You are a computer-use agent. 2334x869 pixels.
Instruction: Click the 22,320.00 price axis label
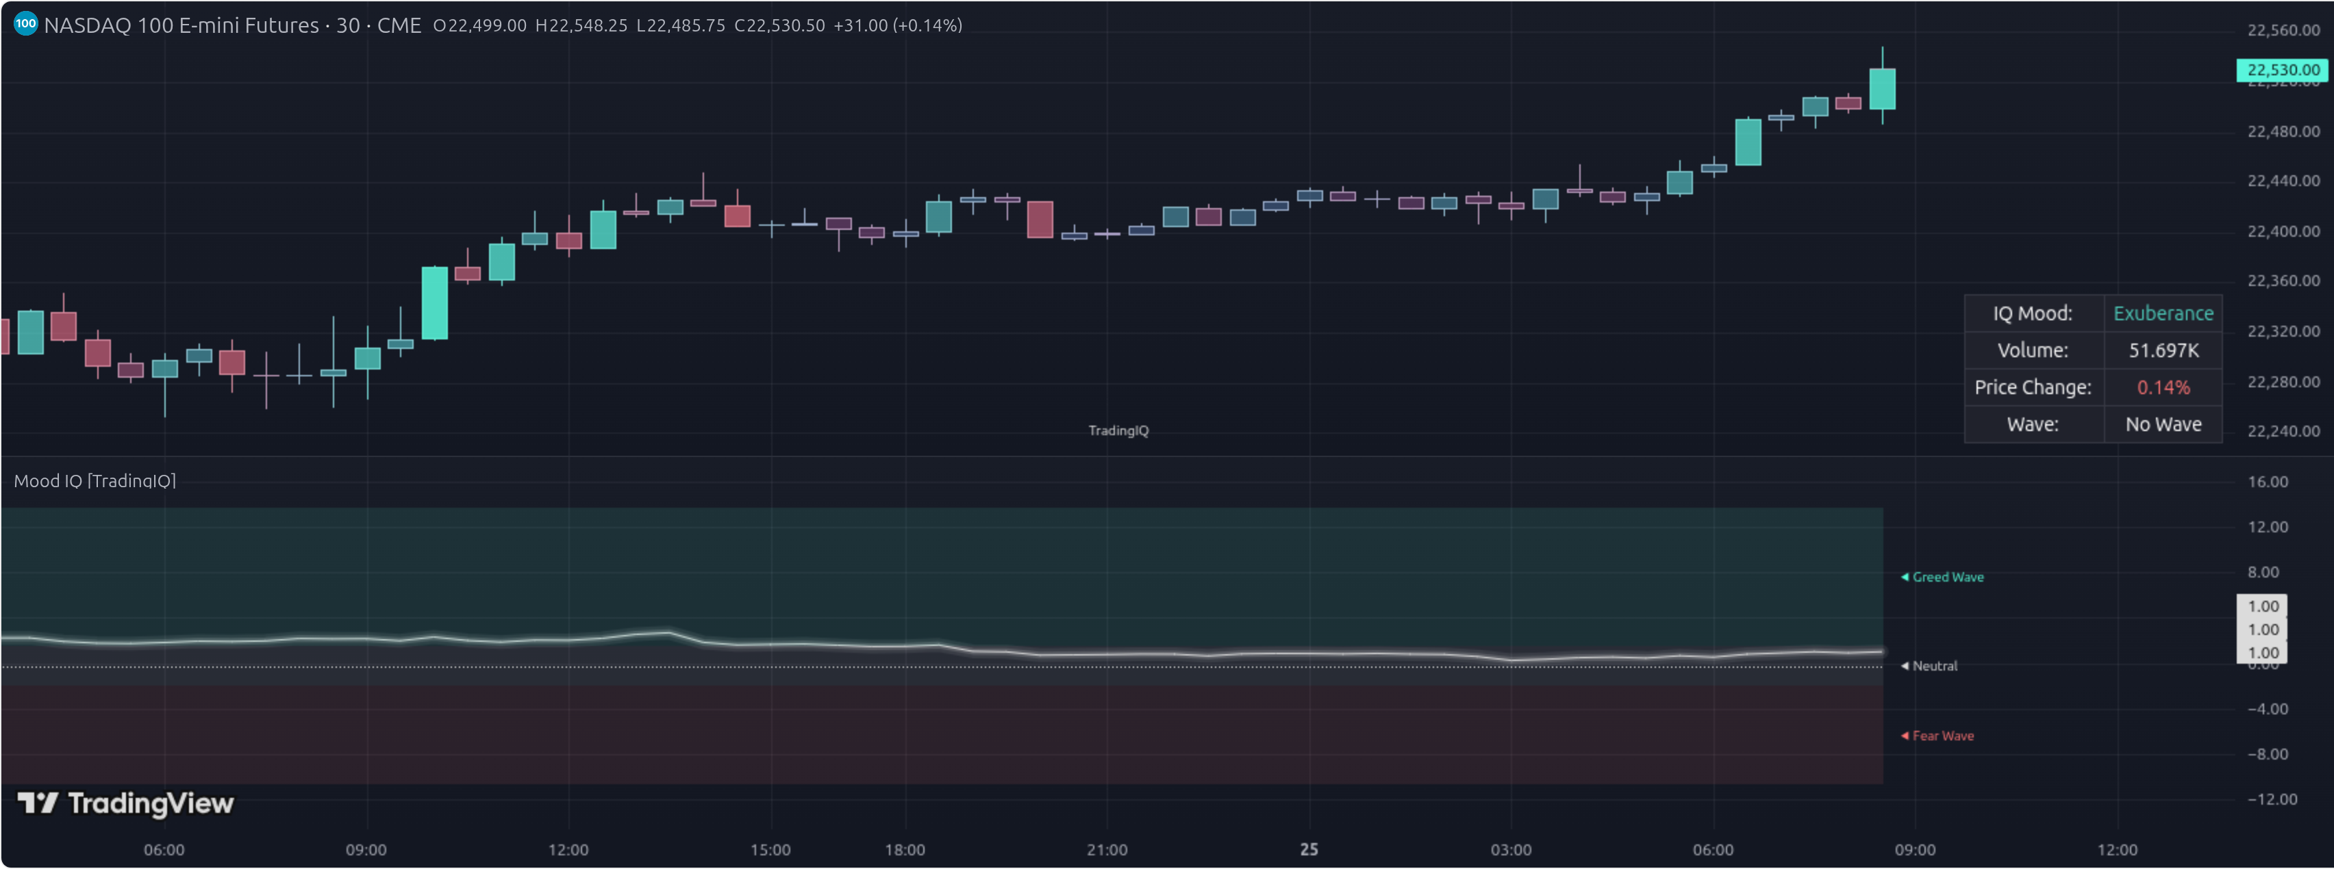point(2283,331)
